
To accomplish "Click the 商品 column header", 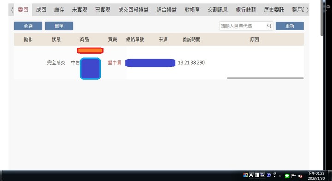I will [x=84, y=39].
